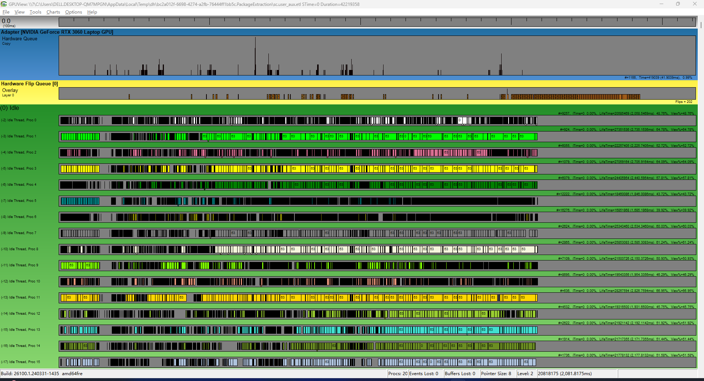Open the File menu
Screen dimensions: 704x381
pyautogui.click(x=6, y=12)
